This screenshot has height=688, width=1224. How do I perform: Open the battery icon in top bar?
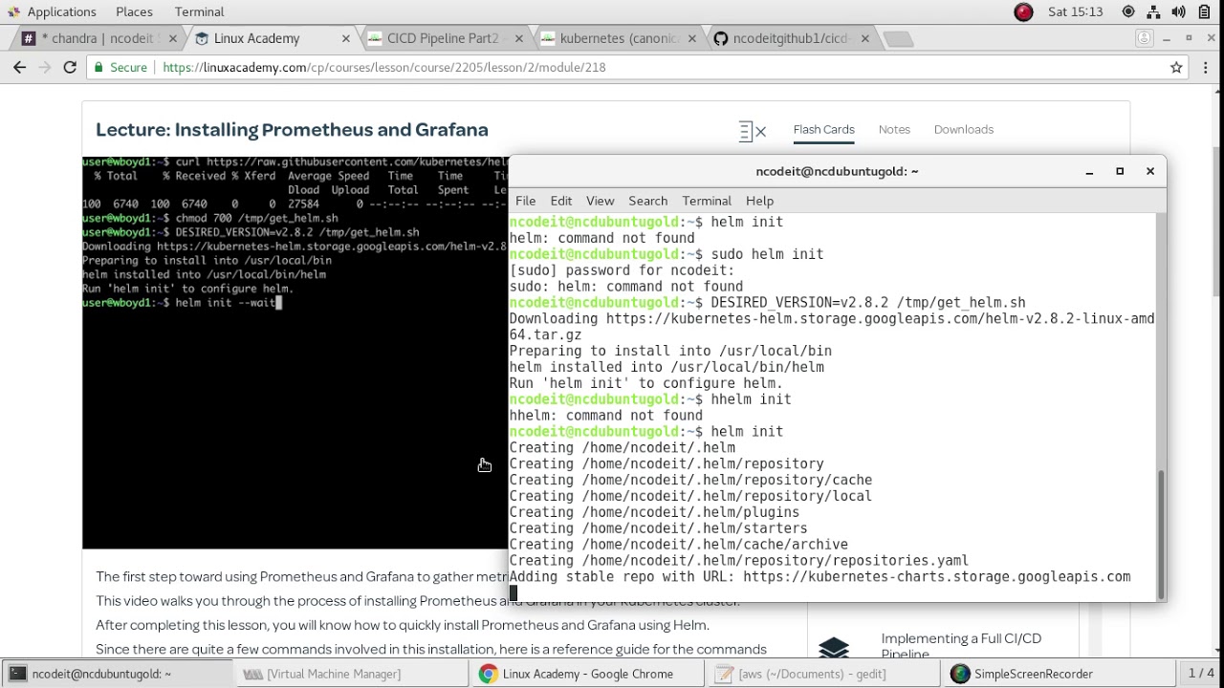click(x=1204, y=11)
